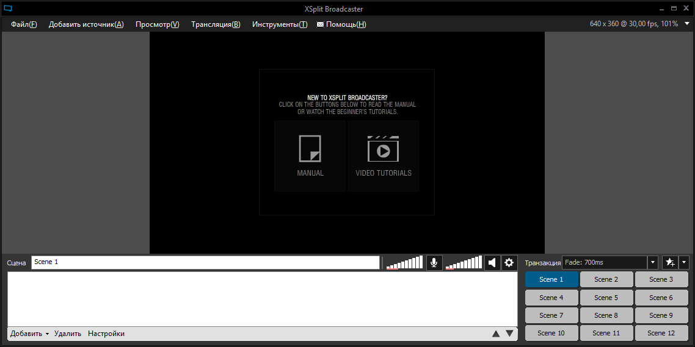Click the add favorite star icon
The height and width of the screenshot is (347, 695).
[x=670, y=262]
